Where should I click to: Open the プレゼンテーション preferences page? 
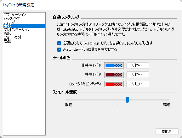(x=17, y=30)
